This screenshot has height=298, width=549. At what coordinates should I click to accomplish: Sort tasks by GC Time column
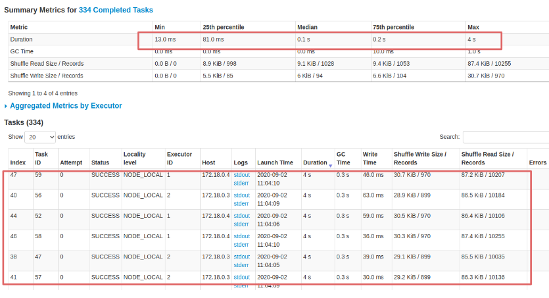(x=343, y=159)
